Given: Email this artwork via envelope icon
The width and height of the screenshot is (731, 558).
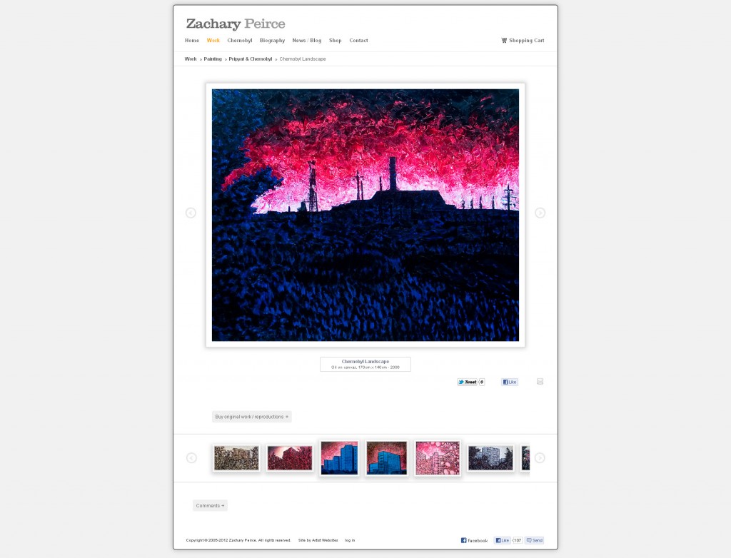Looking at the screenshot, I should point(540,381).
